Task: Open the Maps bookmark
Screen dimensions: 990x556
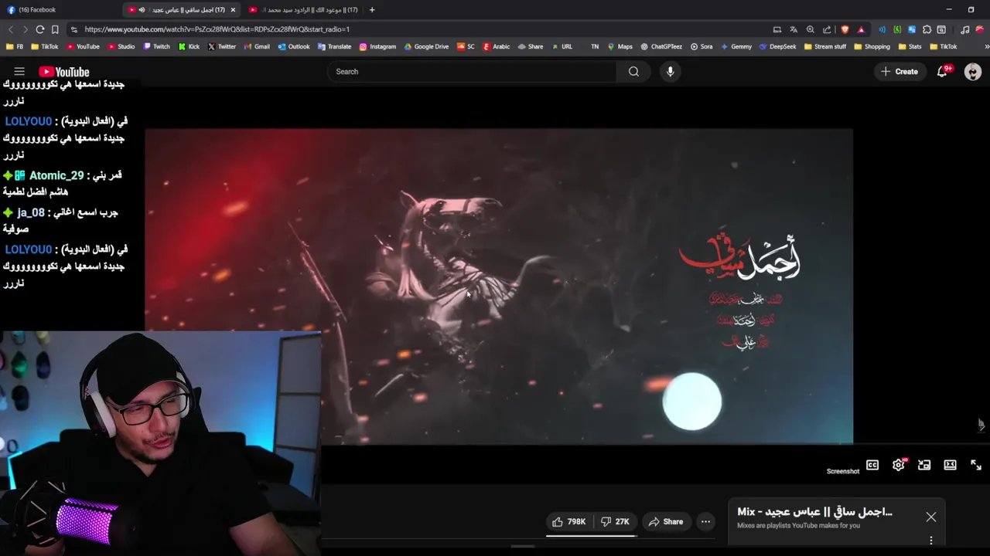Action: pos(620,46)
